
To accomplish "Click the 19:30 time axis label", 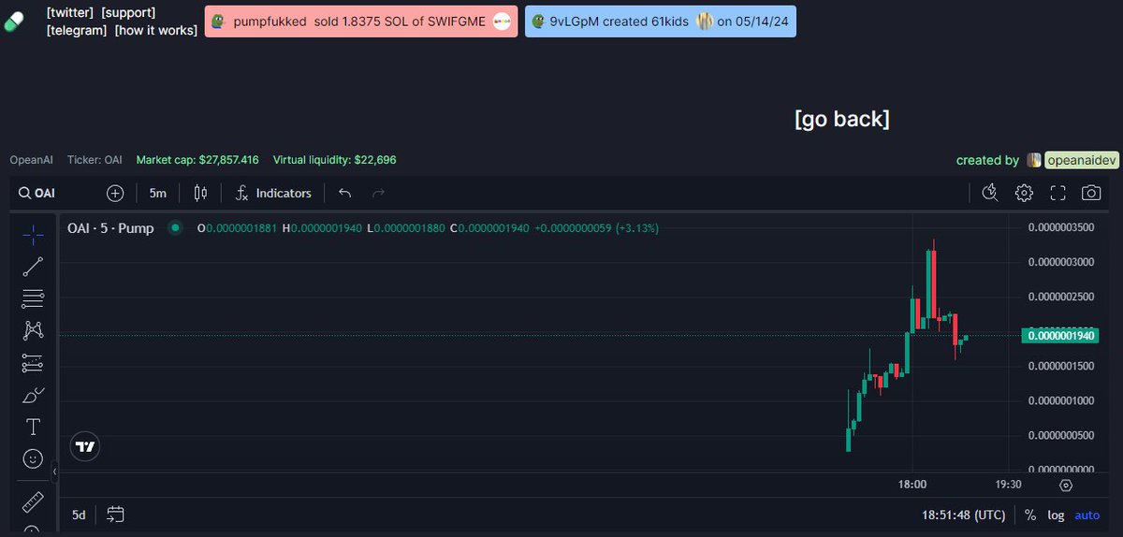I will pos(1008,485).
